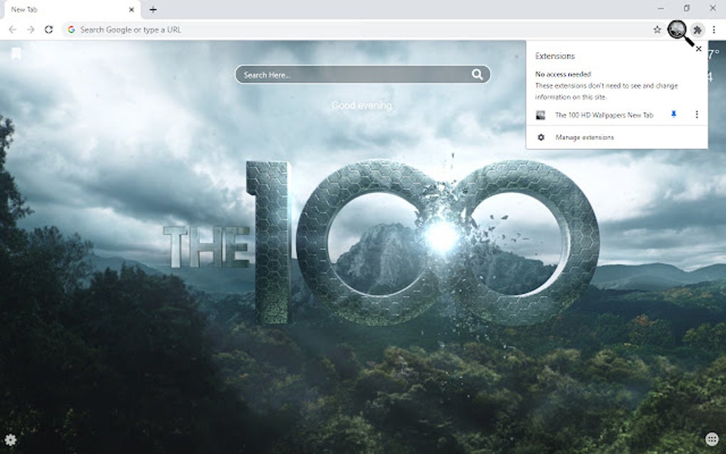Click the No access needed heading
This screenshot has width=726, height=454.
click(563, 74)
